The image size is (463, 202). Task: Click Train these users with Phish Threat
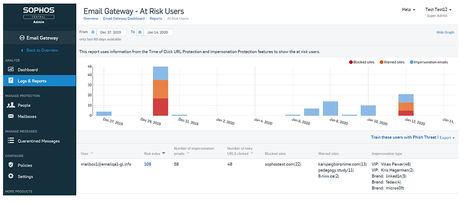tap(403, 137)
